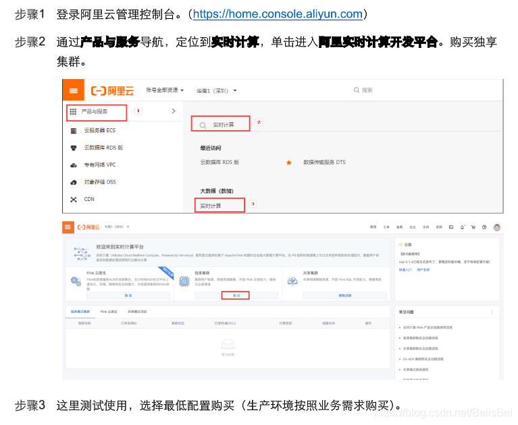Image resolution: width=518 pixels, height=425 pixels.
Task: Click the small 阿里云 logo in the lower console
Action: pyautogui.click(x=88, y=227)
